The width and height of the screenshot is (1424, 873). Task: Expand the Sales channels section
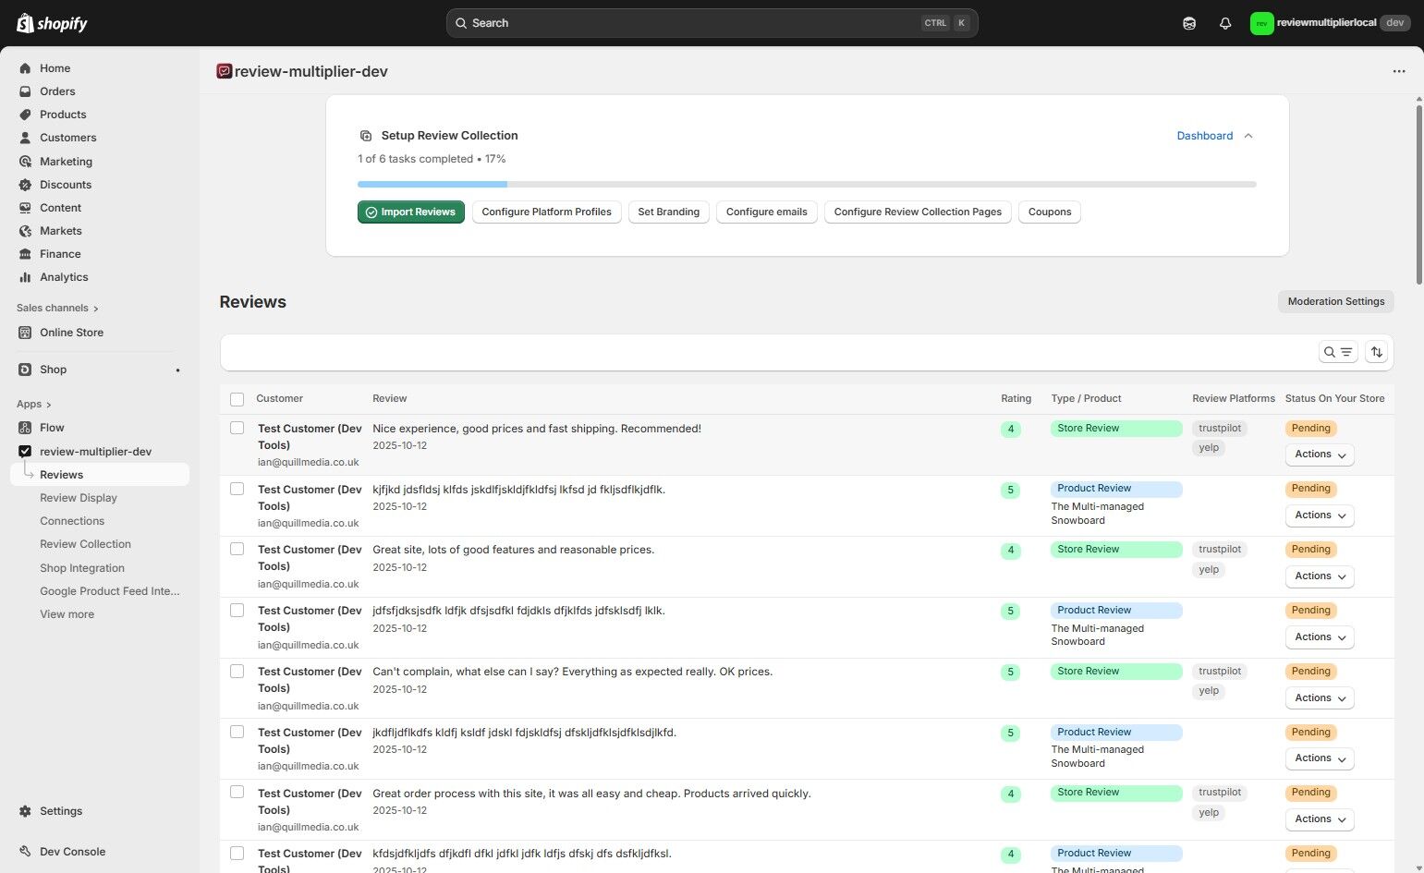(57, 309)
